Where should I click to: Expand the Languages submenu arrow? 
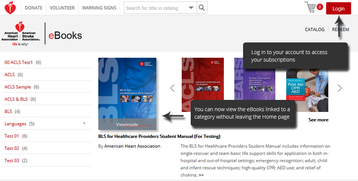pyautogui.click(x=84, y=123)
